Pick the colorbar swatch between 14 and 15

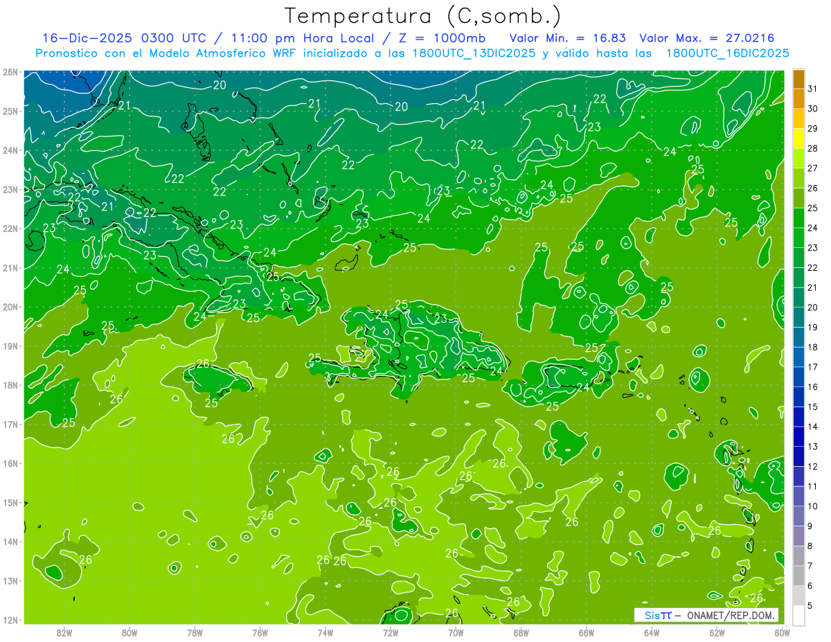click(798, 416)
